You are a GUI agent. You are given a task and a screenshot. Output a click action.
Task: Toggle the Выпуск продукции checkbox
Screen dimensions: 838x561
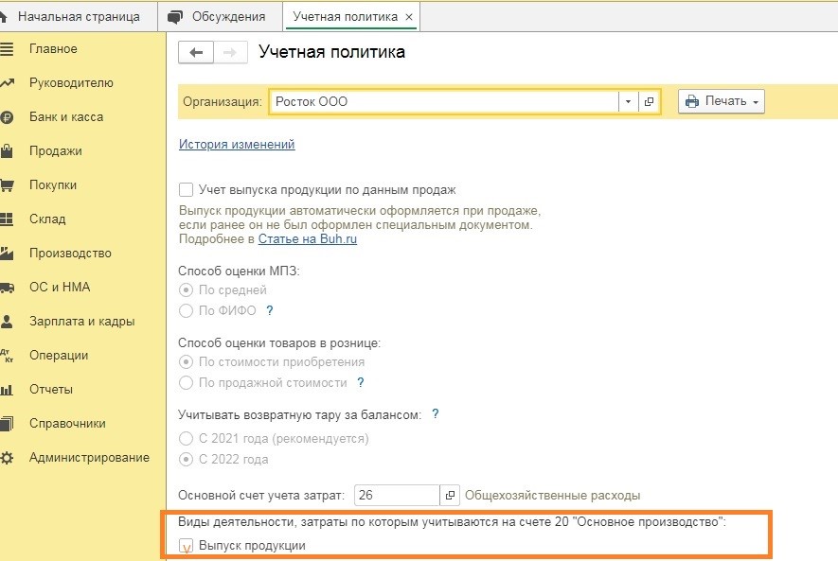point(186,546)
